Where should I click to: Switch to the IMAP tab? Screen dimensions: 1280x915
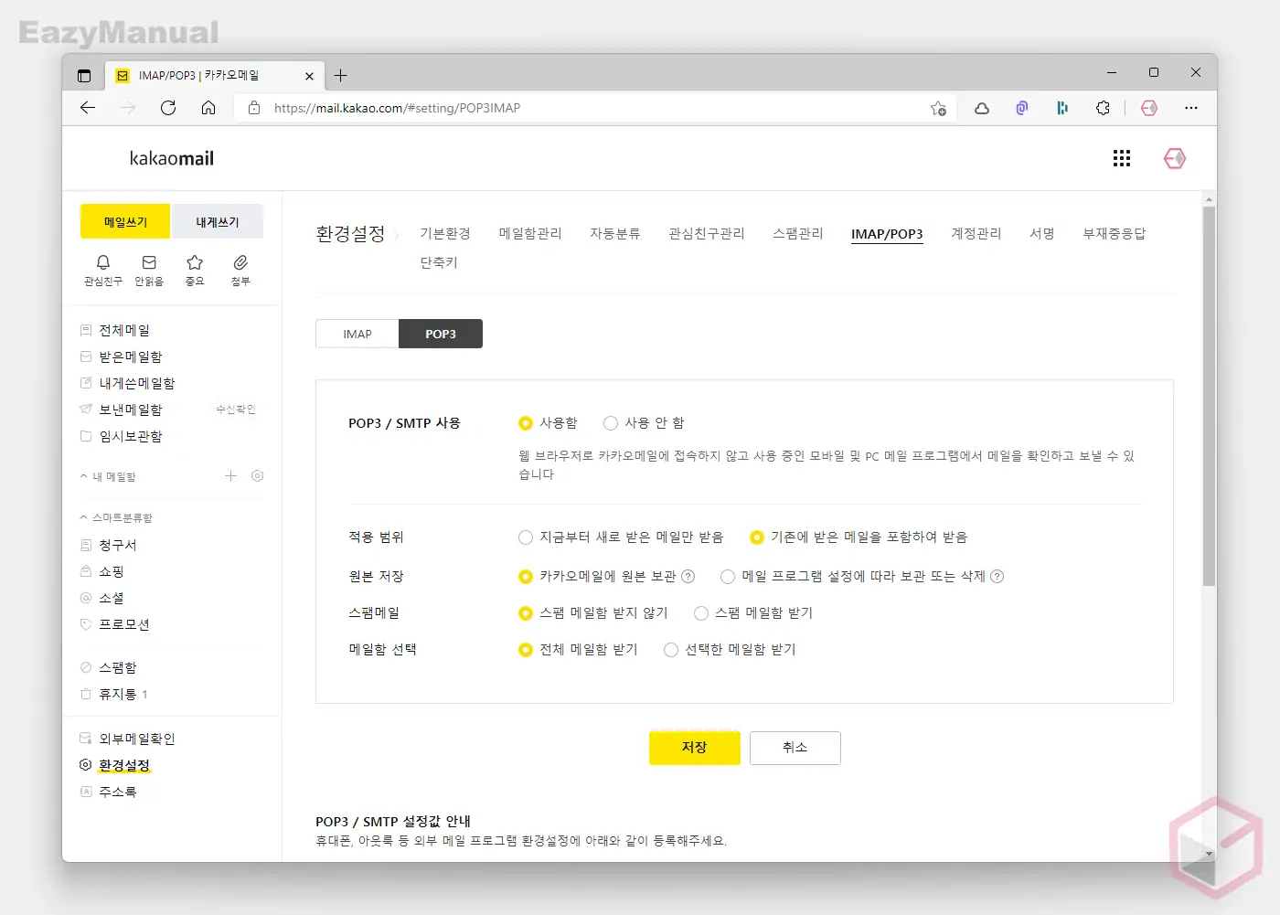click(357, 334)
